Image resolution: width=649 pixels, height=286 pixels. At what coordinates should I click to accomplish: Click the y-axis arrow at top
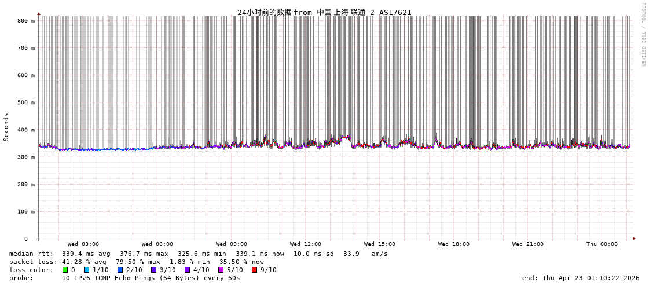(39, 13)
